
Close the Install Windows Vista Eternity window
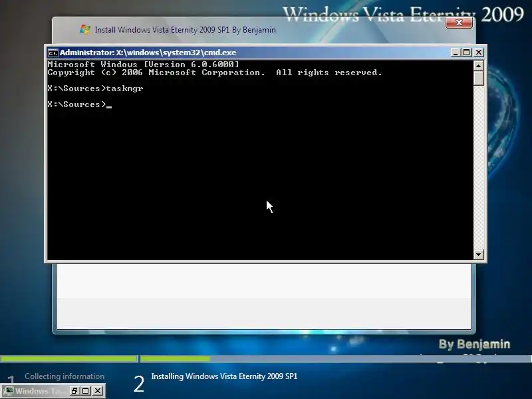(459, 23)
